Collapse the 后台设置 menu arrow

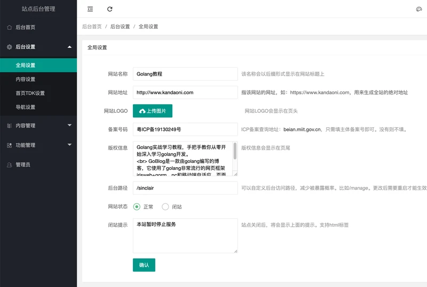pyautogui.click(x=69, y=47)
